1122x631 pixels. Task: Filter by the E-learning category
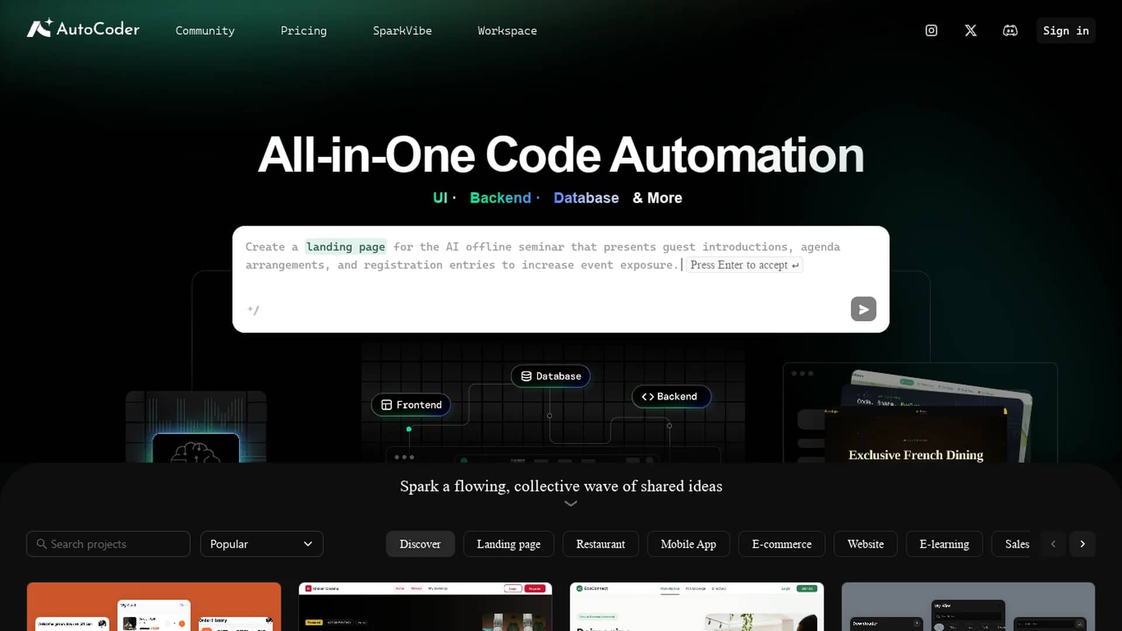point(944,544)
